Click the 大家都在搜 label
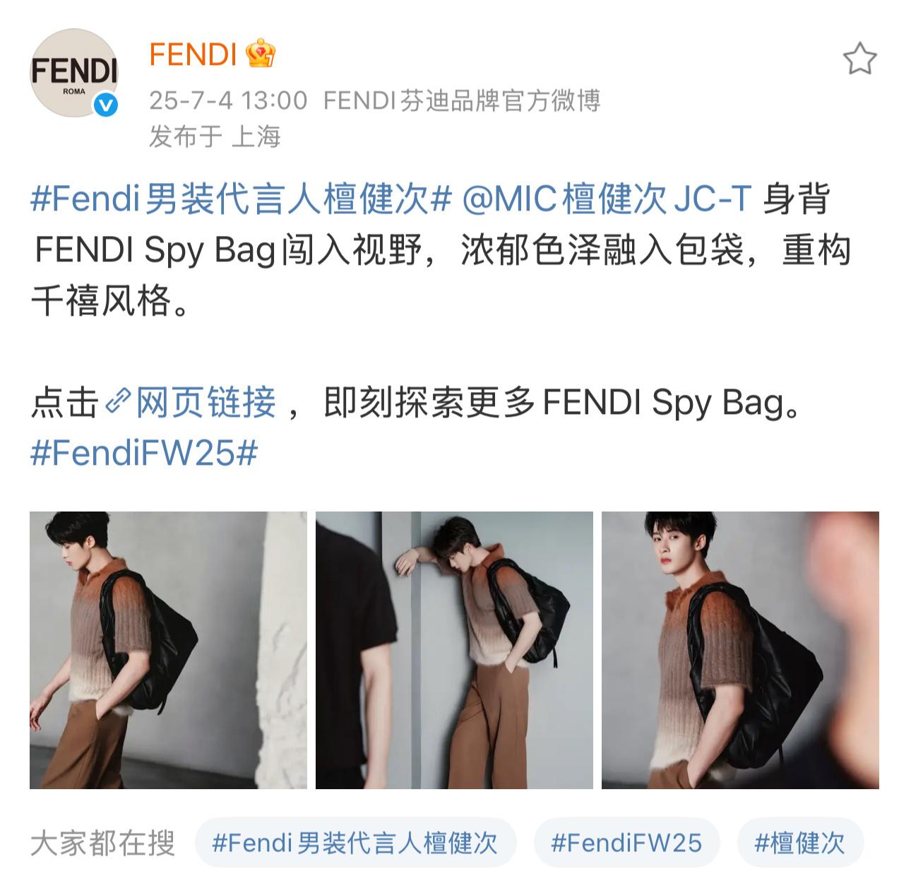 click(102, 843)
